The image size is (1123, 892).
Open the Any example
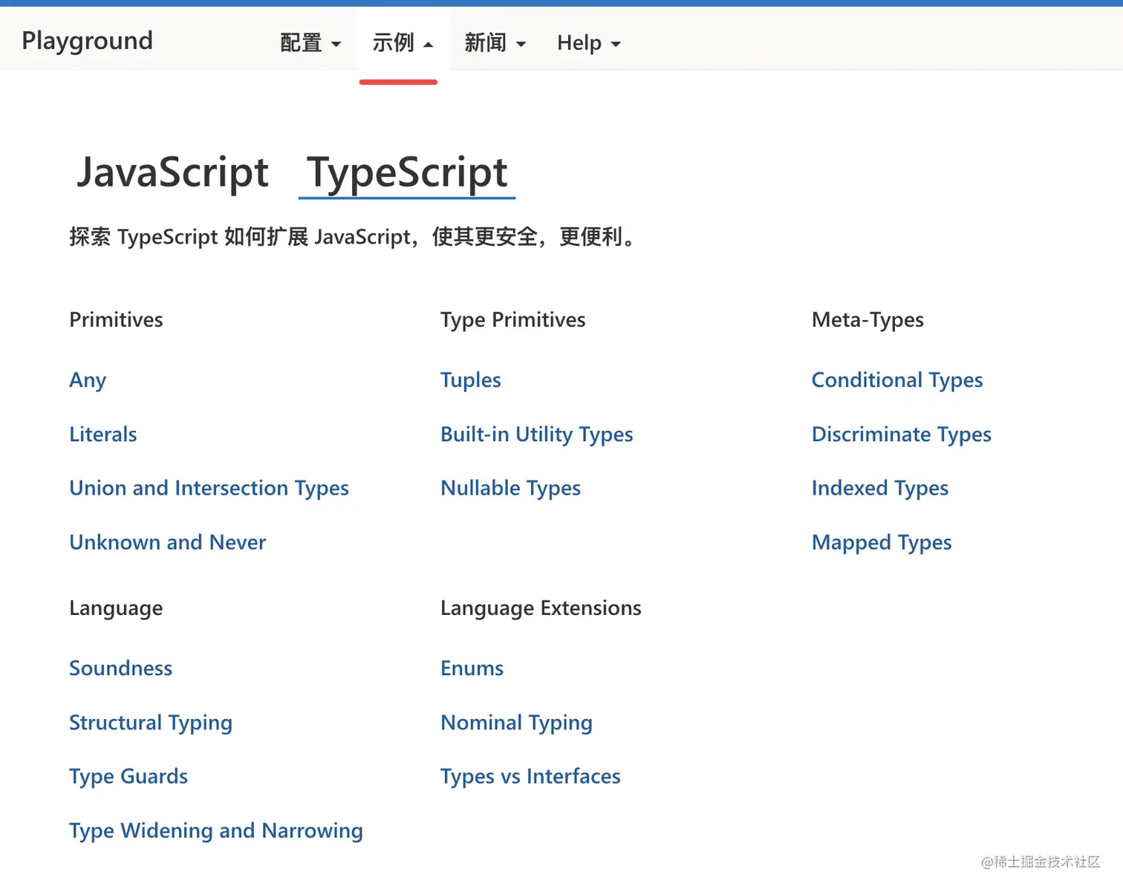(88, 380)
